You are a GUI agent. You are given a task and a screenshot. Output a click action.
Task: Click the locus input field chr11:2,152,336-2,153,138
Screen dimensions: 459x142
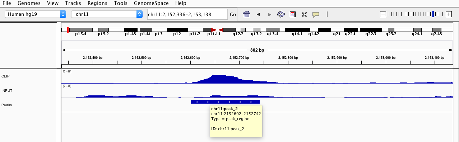click(187, 14)
